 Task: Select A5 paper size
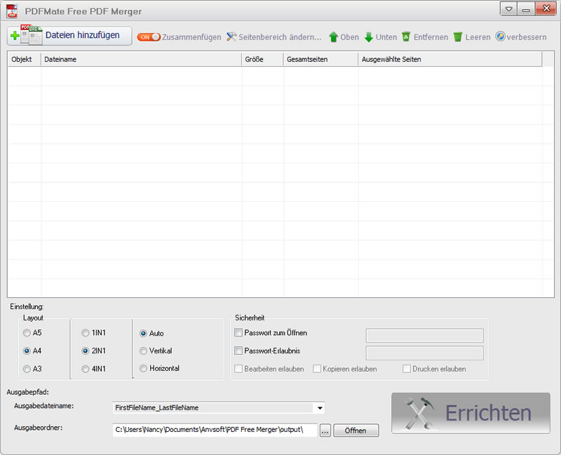[27, 333]
